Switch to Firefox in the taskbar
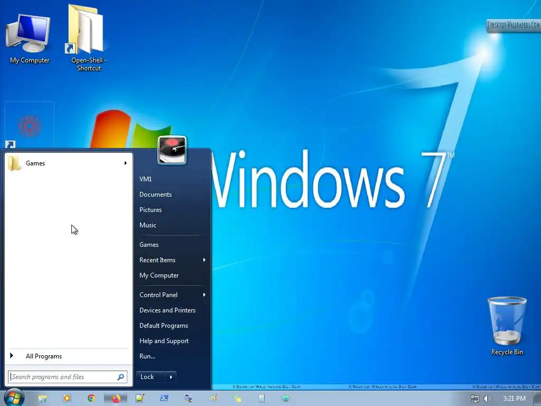The width and height of the screenshot is (541, 406). (x=116, y=398)
